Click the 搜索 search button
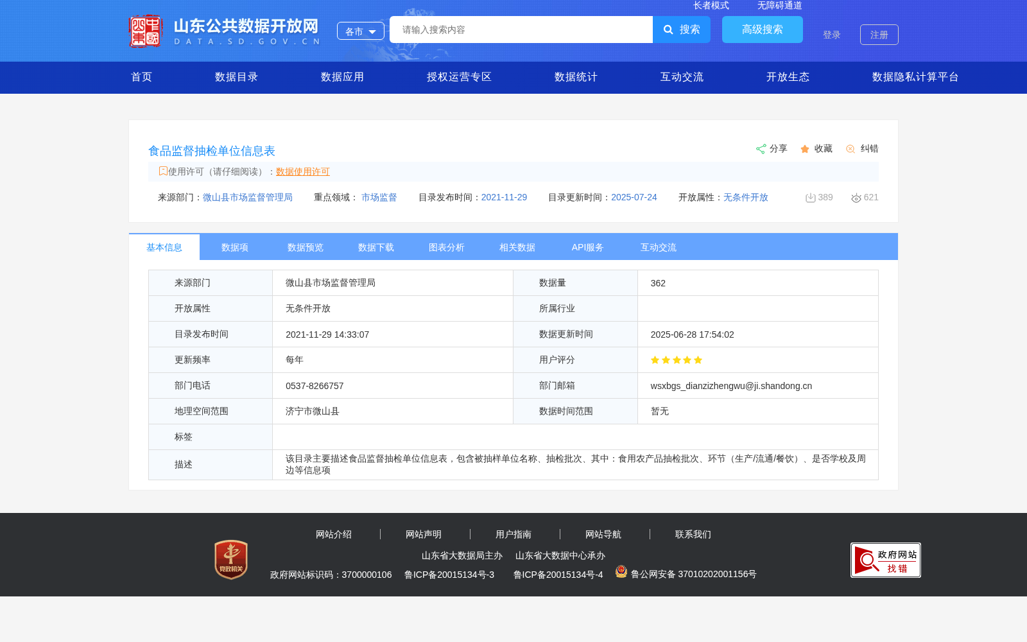1027x642 pixels. (682, 30)
